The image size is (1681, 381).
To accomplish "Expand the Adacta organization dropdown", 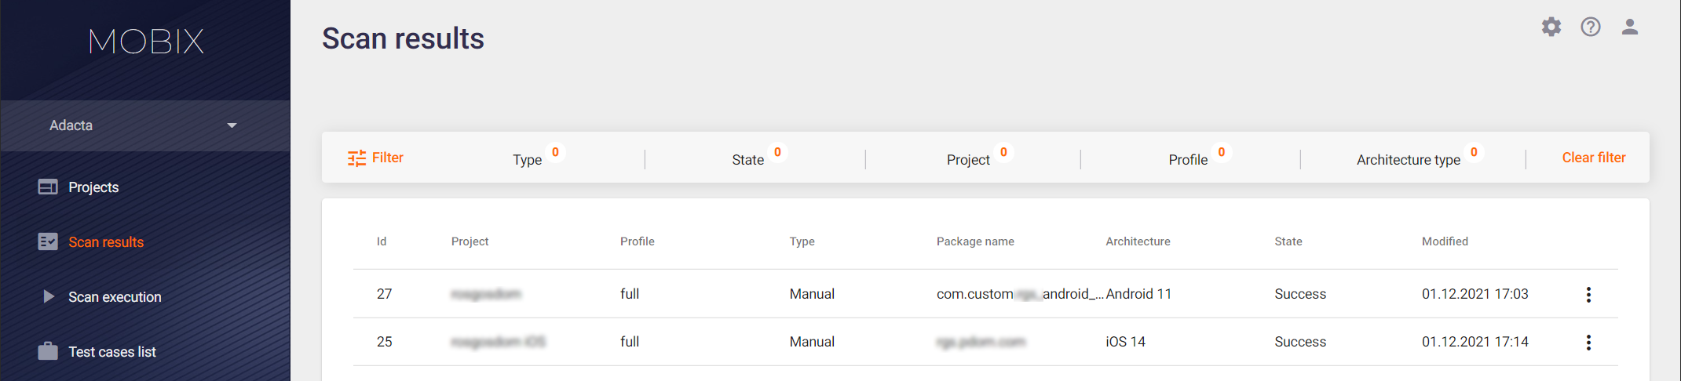I will coord(145,125).
